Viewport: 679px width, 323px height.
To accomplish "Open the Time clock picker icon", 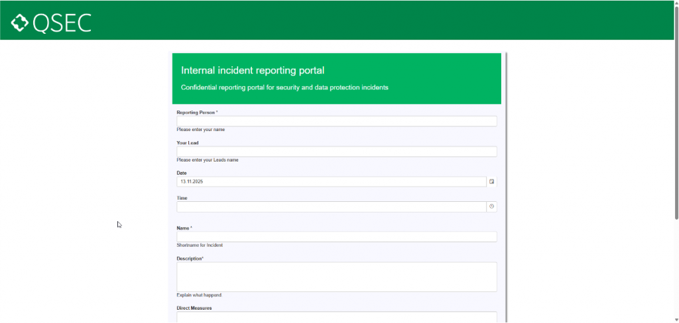I will 491,207.
